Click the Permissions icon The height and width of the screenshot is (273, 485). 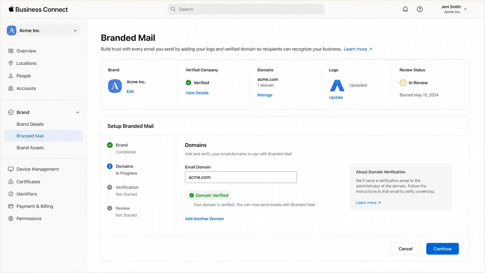point(11,218)
